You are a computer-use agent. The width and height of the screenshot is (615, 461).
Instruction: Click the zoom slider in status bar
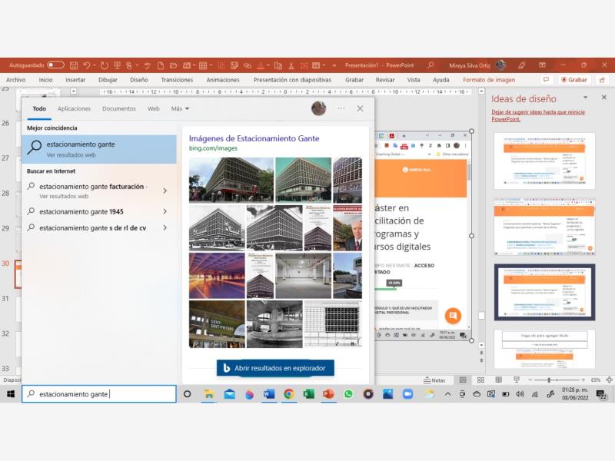pyautogui.click(x=556, y=380)
